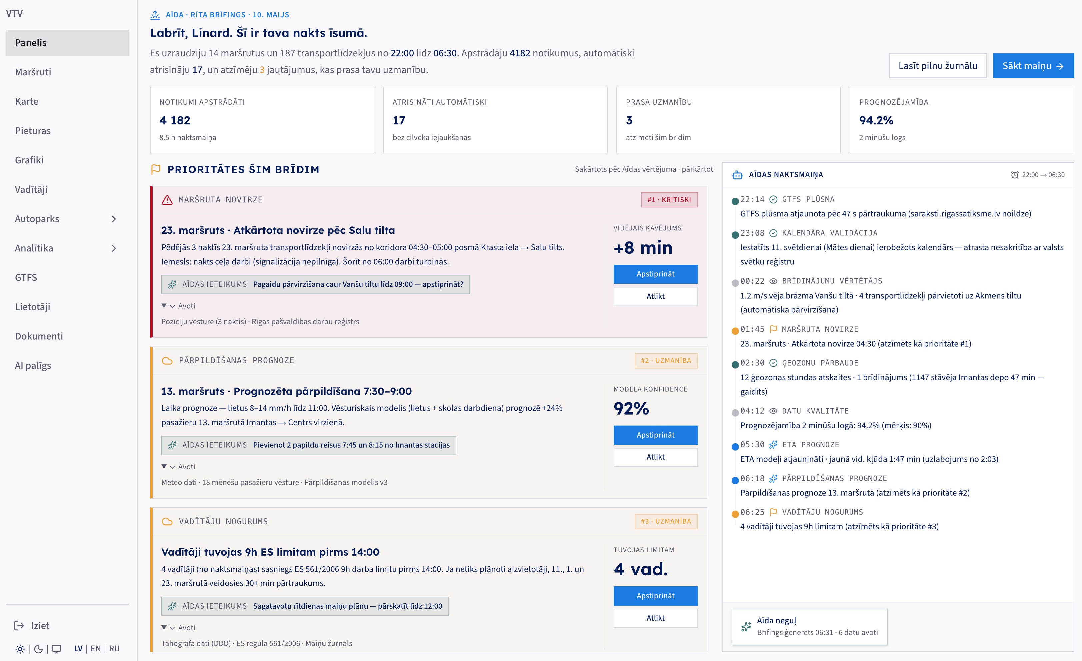Open the Karte menu item
The width and height of the screenshot is (1082, 661).
coord(67,101)
